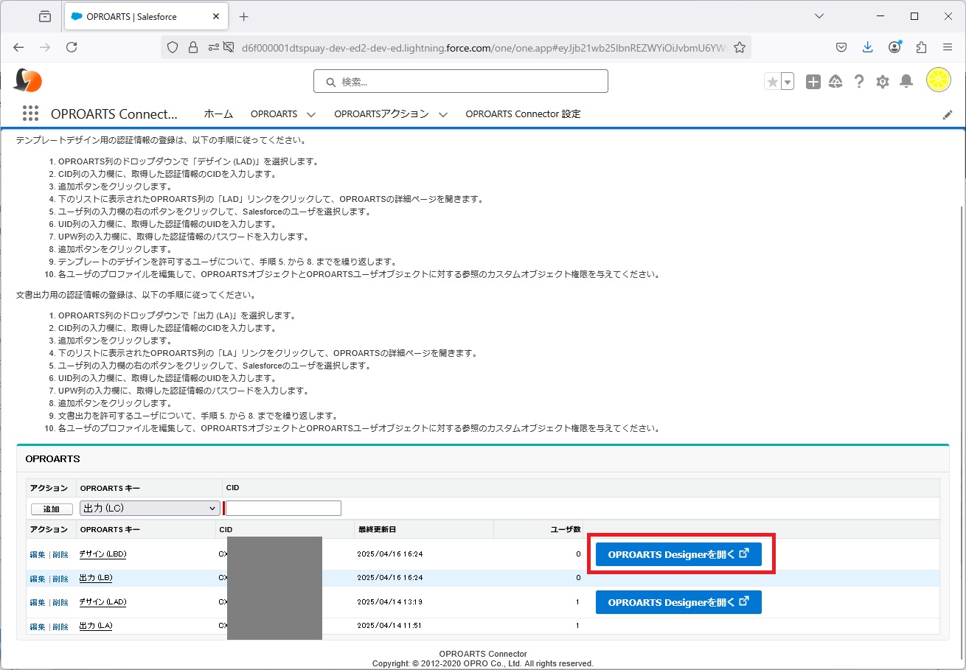Expand the OPROARTS tab chevron menu
Viewport: 966px width, 670px height.
point(311,114)
